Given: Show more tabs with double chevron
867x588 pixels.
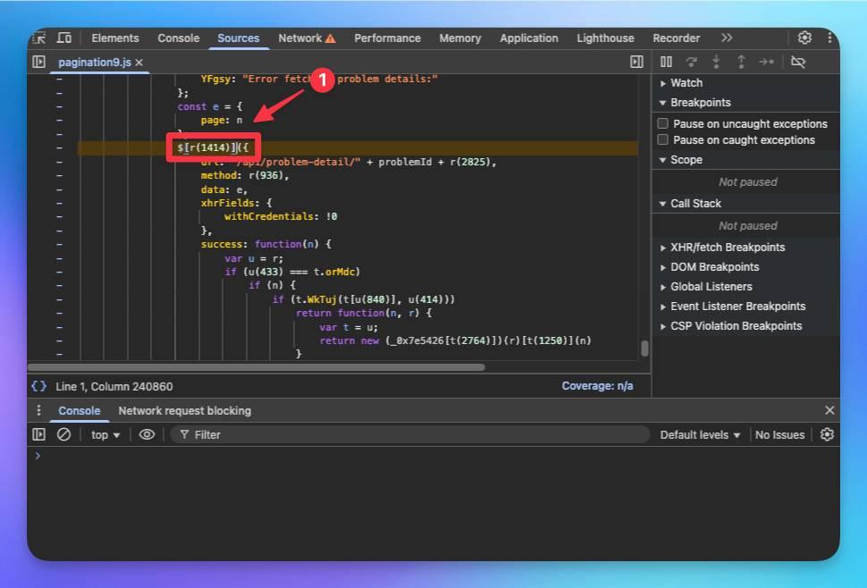Looking at the screenshot, I should point(727,38).
